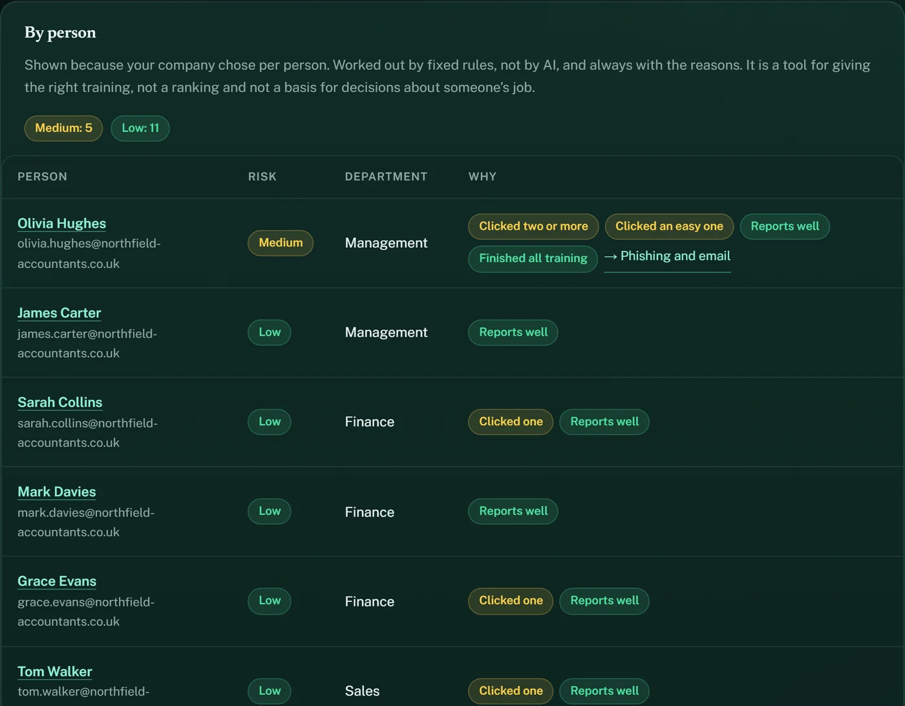Open Grace Evans's profile link
Screen dimensions: 905x706
tap(57, 581)
